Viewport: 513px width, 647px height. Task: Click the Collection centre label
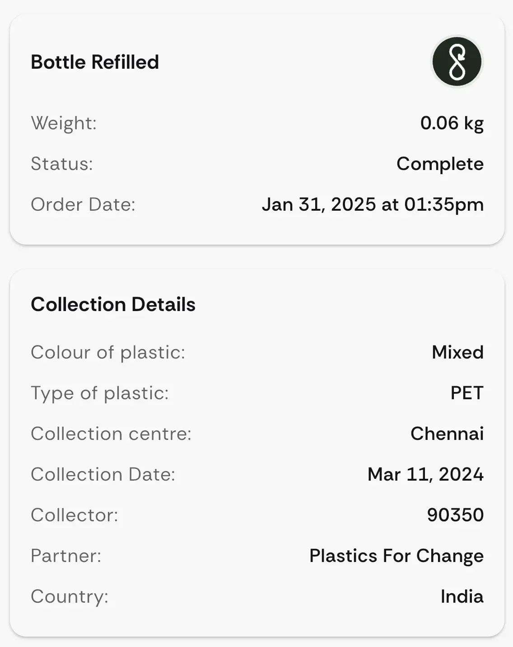[111, 434]
